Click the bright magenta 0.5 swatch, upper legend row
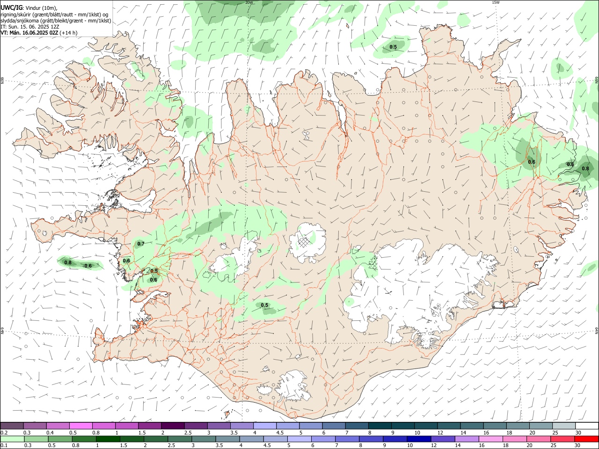Screen dimensions: 599x449 [80, 426]
